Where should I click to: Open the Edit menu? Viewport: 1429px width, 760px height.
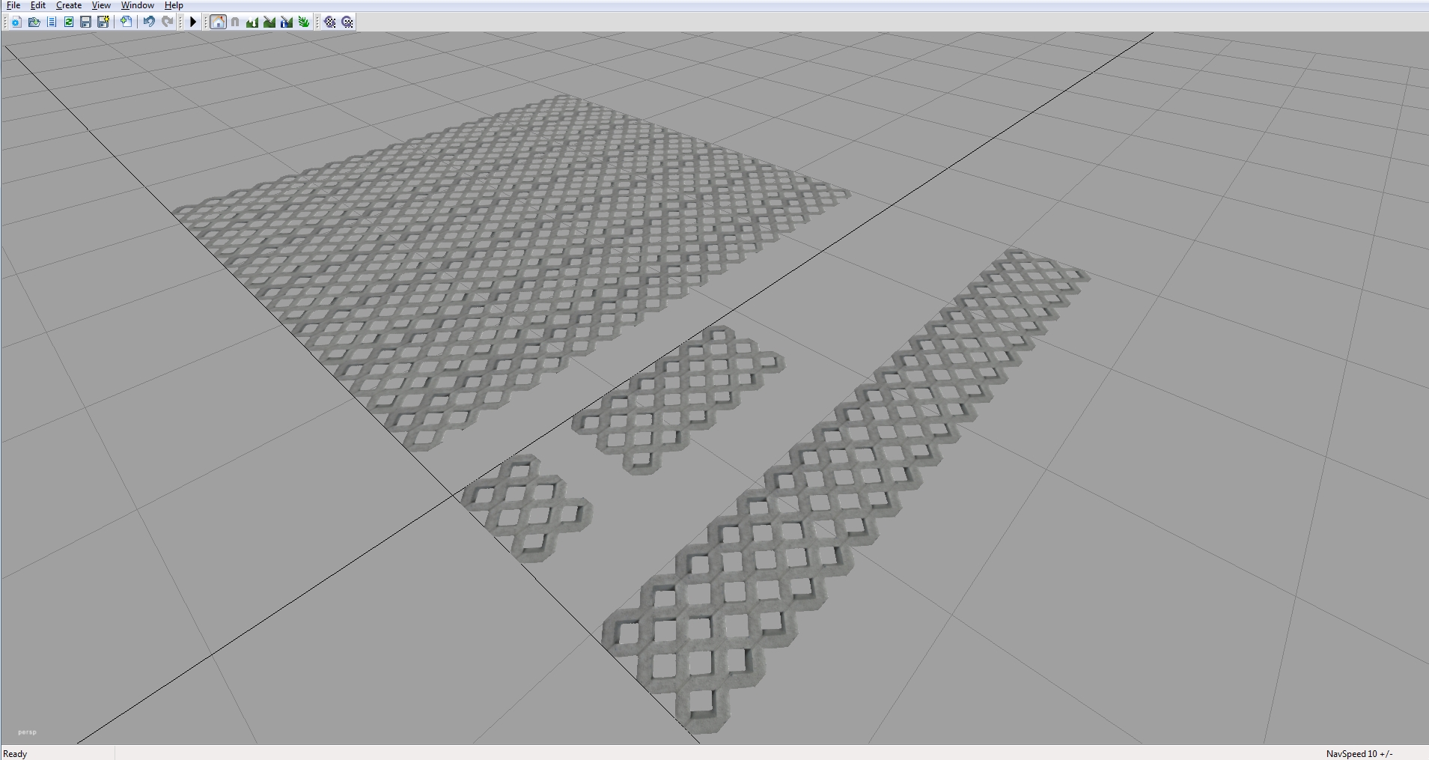38,5
